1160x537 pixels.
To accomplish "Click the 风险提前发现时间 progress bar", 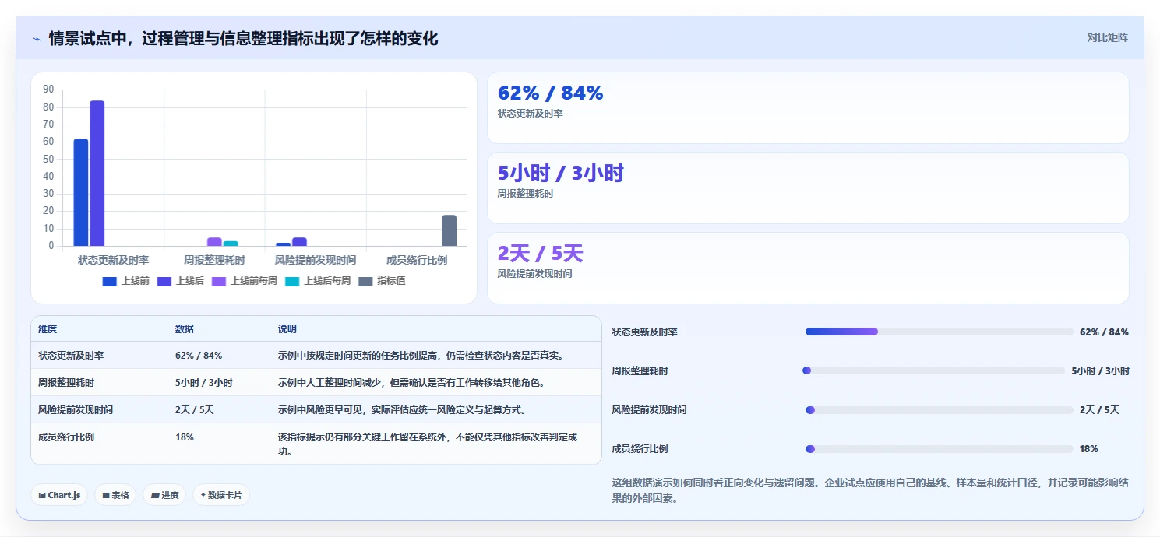I will click(x=940, y=410).
